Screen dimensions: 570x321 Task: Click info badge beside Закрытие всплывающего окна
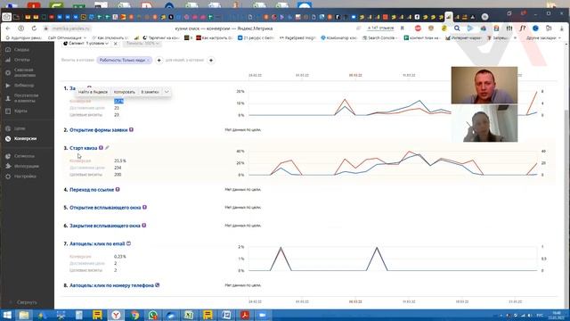coord(144,226)
